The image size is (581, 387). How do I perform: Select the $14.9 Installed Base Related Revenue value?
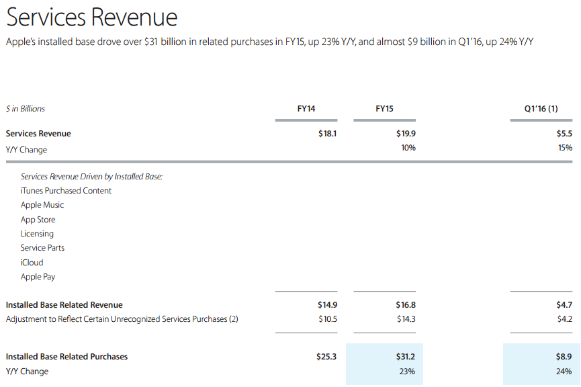click(327, 305)
